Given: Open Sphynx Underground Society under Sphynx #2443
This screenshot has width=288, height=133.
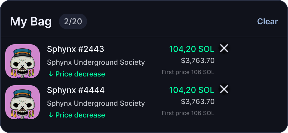Looking at the screenshot, I should coord(96,62).
